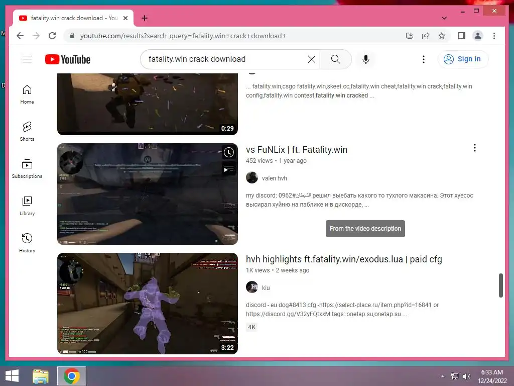This screenshot has width=514, height=386.
Task: Open Library in the sidebar
Action: [27, 206]
